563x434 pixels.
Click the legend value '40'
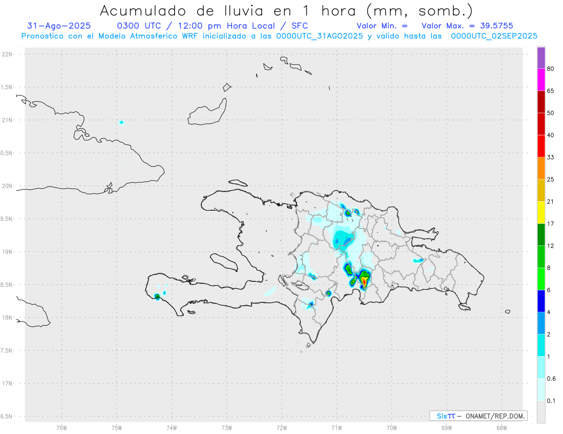point(551,135)
